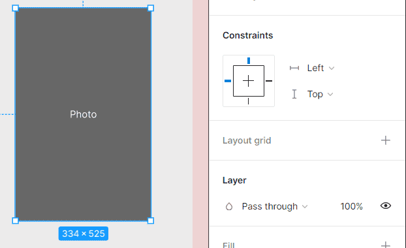
Task: Click the 100% layer opacity field
Action: 351,206
